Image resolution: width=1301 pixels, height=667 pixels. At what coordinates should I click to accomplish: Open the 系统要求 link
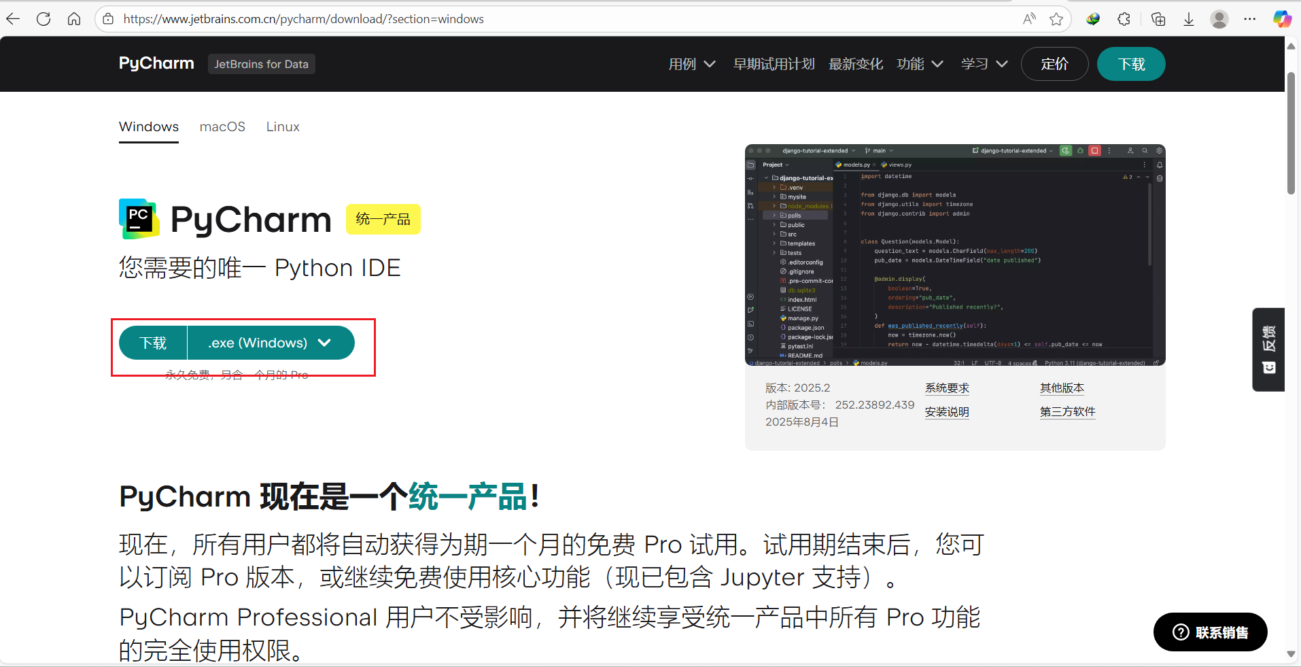(x=947, y=388)
